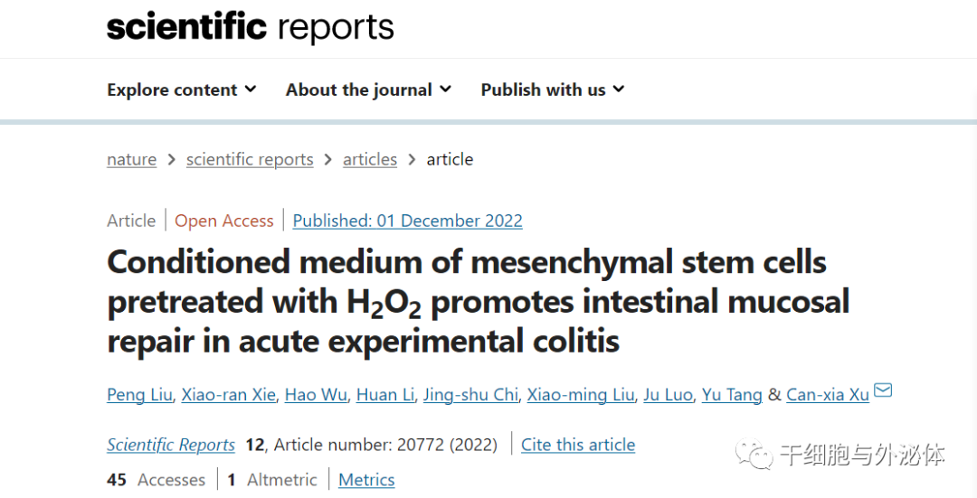Open the About the journal menu
This screenshot has height=498, width=977.
368,89
